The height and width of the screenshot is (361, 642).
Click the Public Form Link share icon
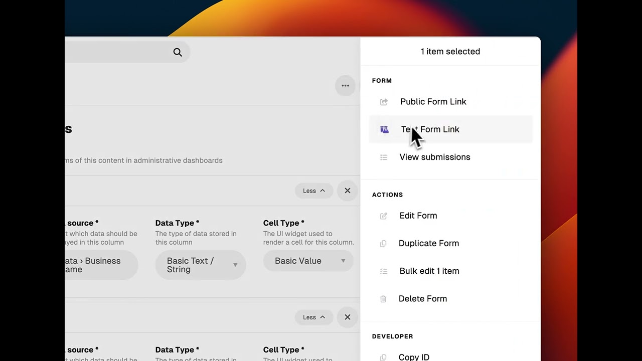tap(384, 102)
